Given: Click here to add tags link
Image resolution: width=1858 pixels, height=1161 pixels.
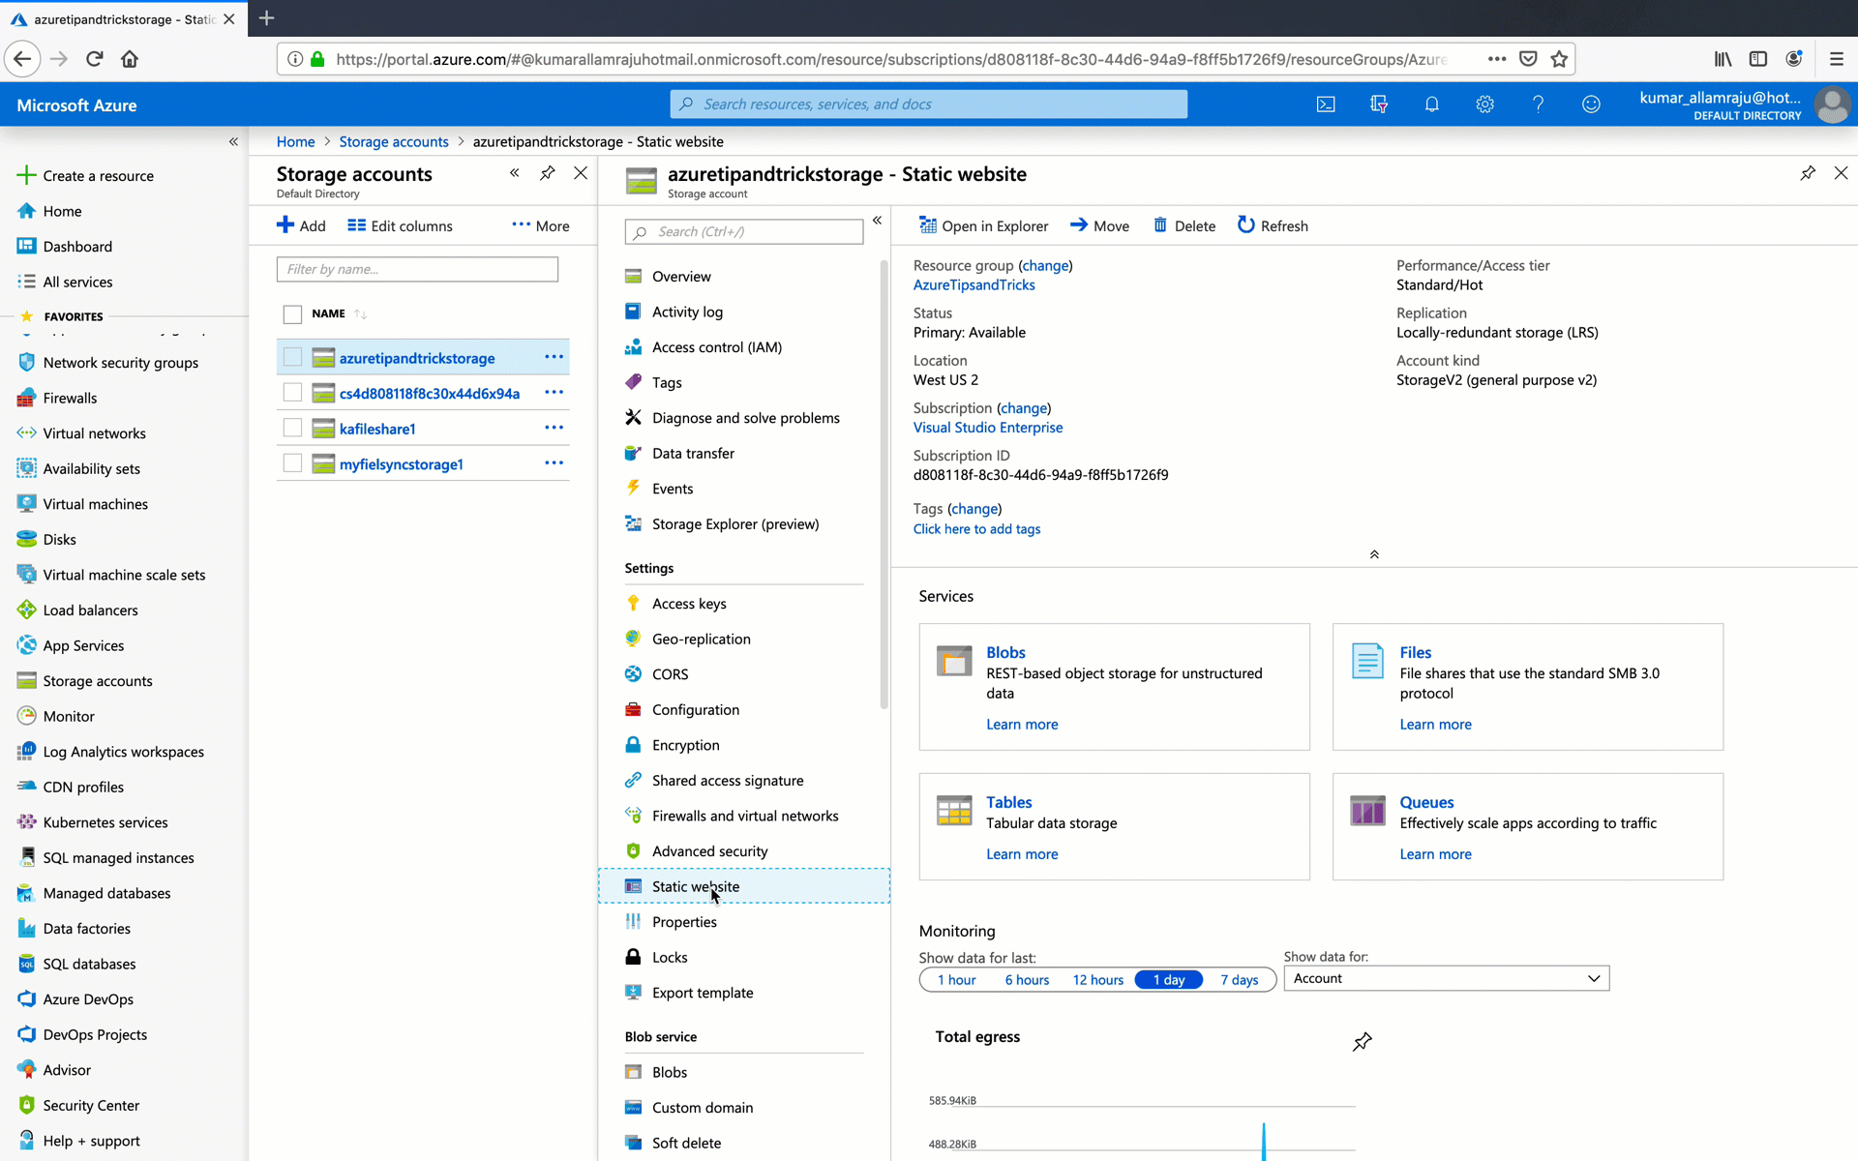Looking at the screenshot, I should click(976, 529).
